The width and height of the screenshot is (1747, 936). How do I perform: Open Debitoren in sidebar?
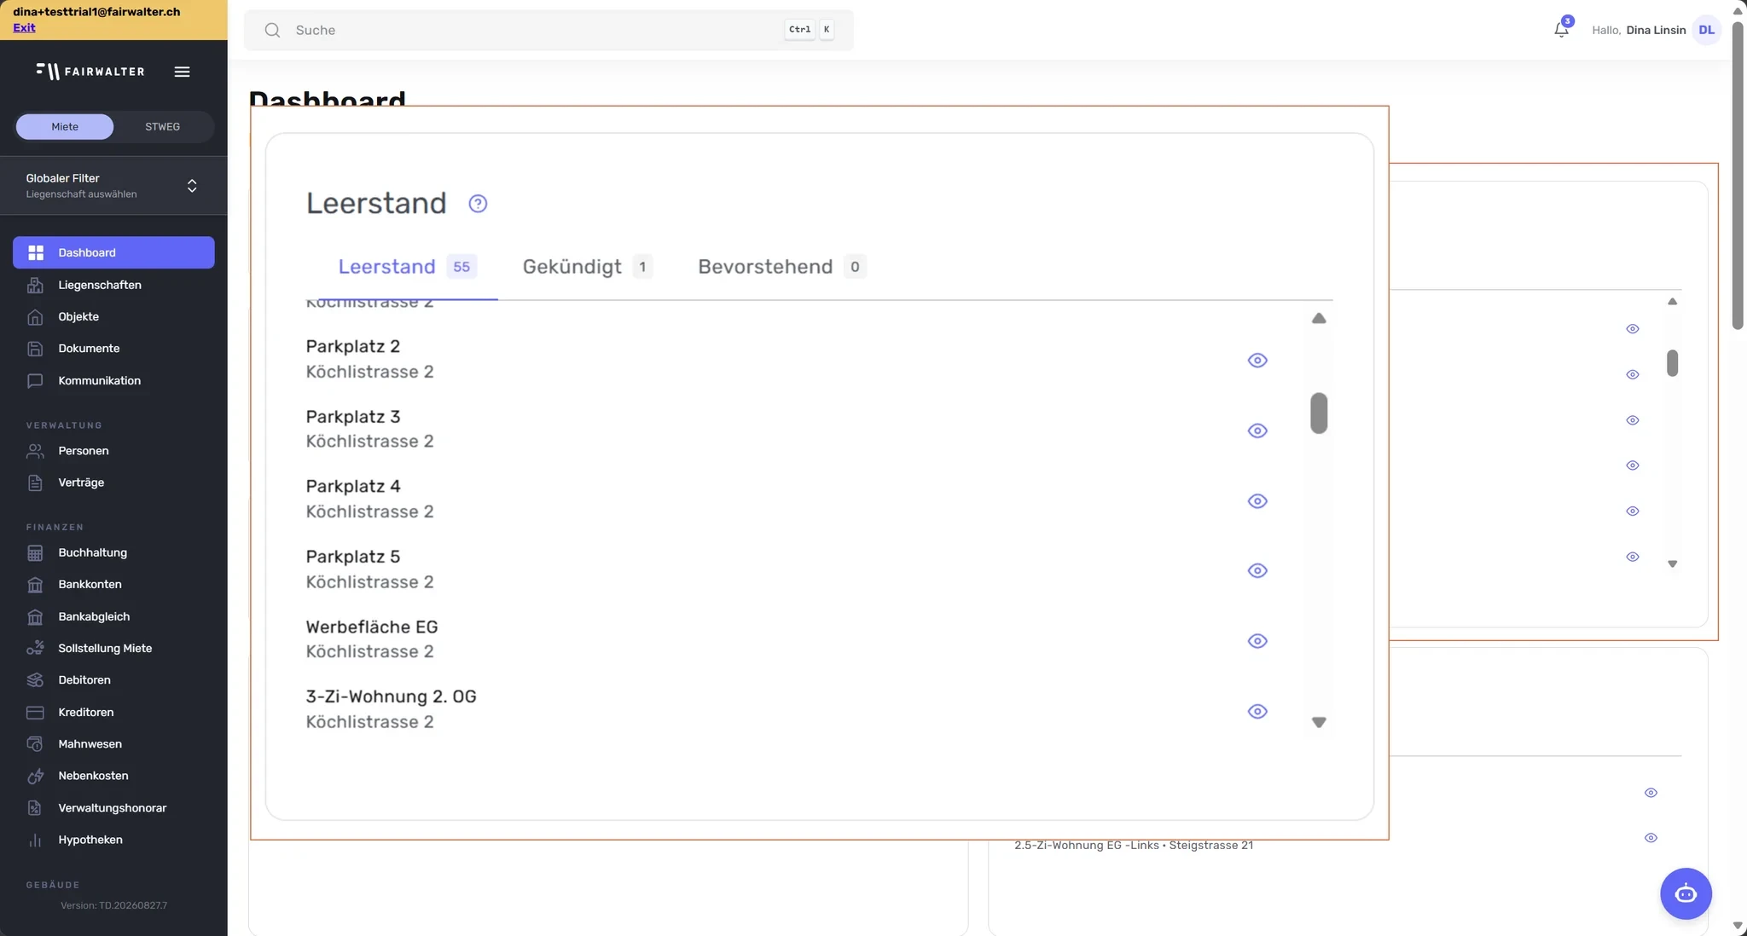[113, 679]
